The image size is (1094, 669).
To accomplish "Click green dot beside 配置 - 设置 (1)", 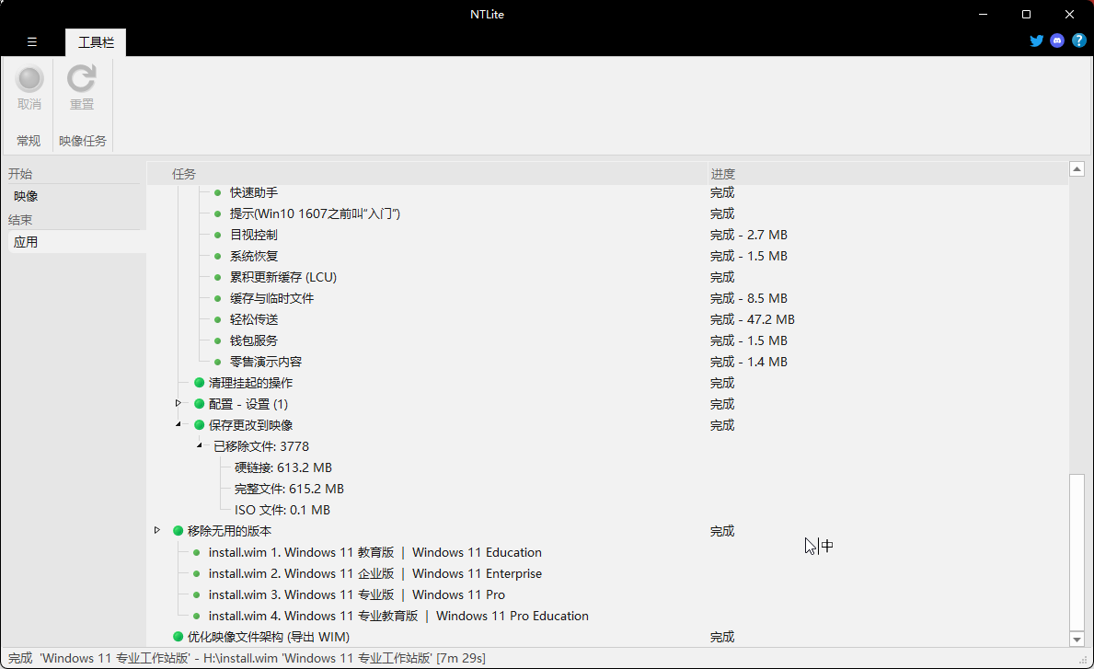I will pos(199,404).
